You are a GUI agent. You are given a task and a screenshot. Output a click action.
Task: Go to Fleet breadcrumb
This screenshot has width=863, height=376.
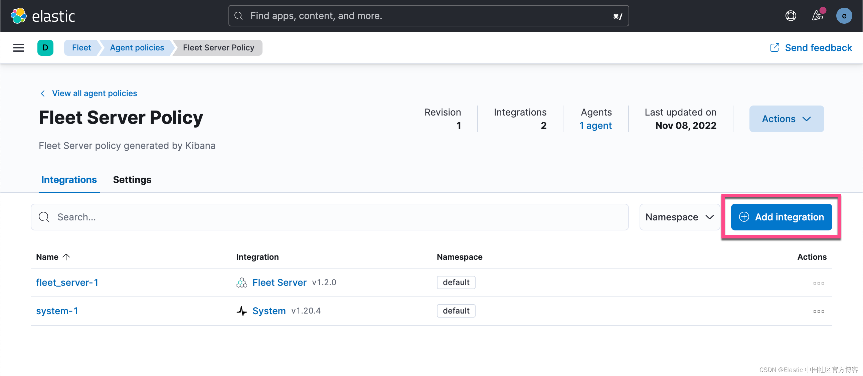[x=81, y=47]
